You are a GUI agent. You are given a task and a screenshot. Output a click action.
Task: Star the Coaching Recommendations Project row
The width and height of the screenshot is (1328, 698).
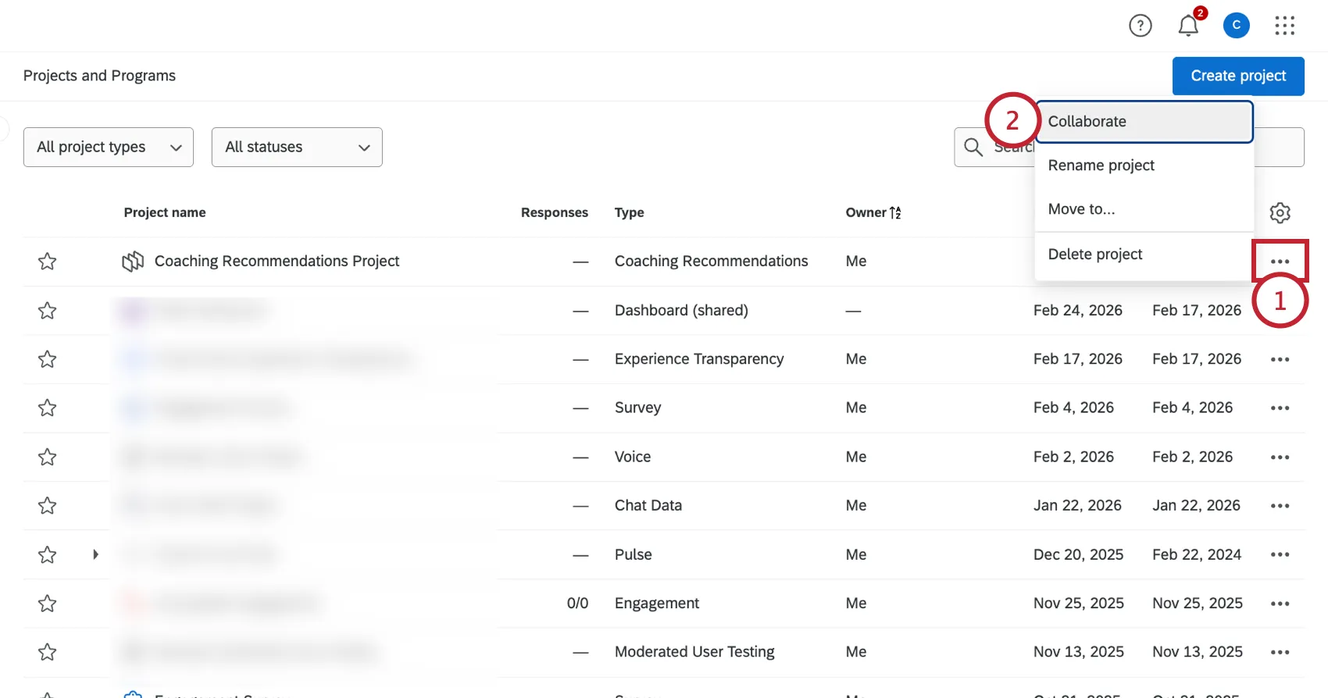[48, 262]
